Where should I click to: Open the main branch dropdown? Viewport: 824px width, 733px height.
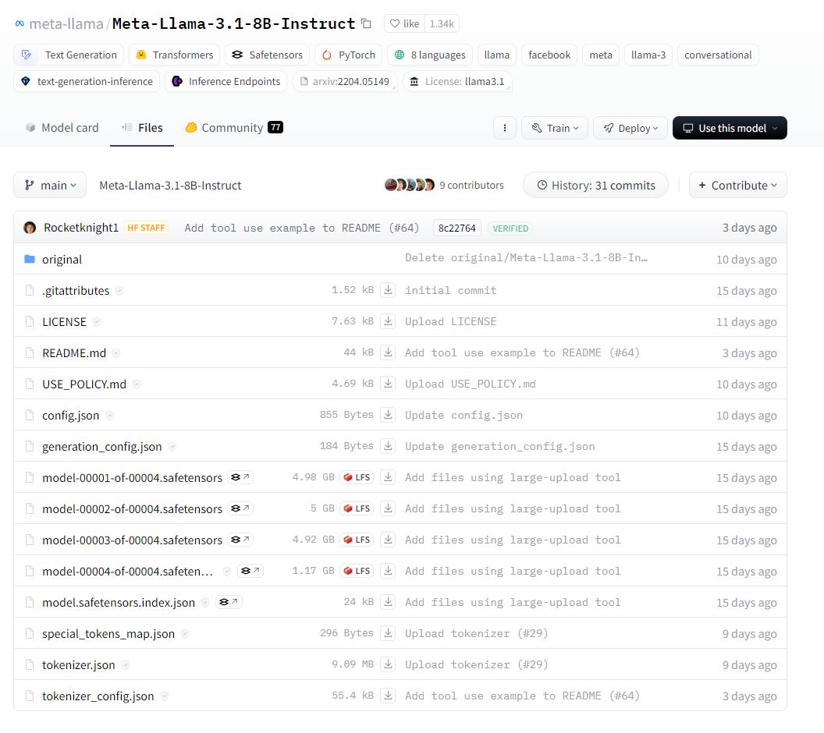point(50,186)
